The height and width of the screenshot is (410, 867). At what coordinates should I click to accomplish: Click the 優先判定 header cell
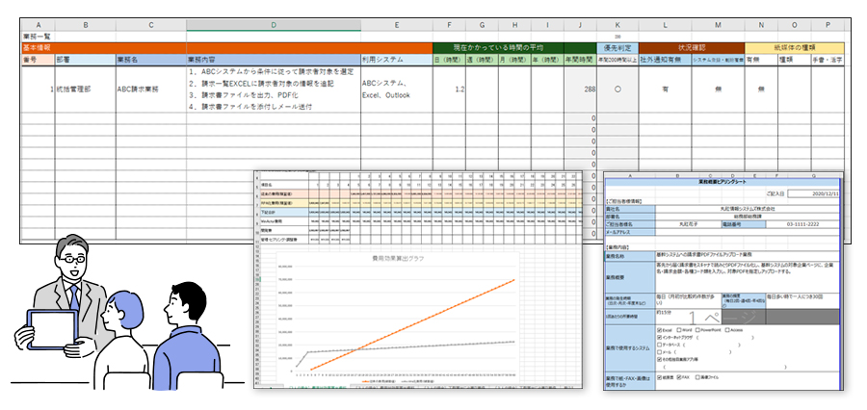[619, 46]
